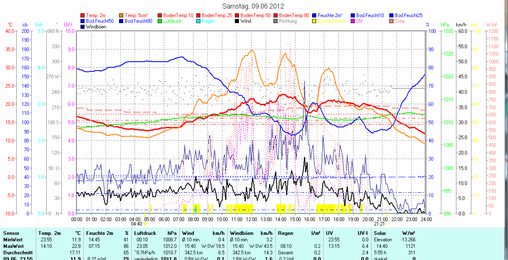The height and width of the screenshot is (260, 508).
Task: Click the minimum pressure value 1008.7
Action: point(169,240)
